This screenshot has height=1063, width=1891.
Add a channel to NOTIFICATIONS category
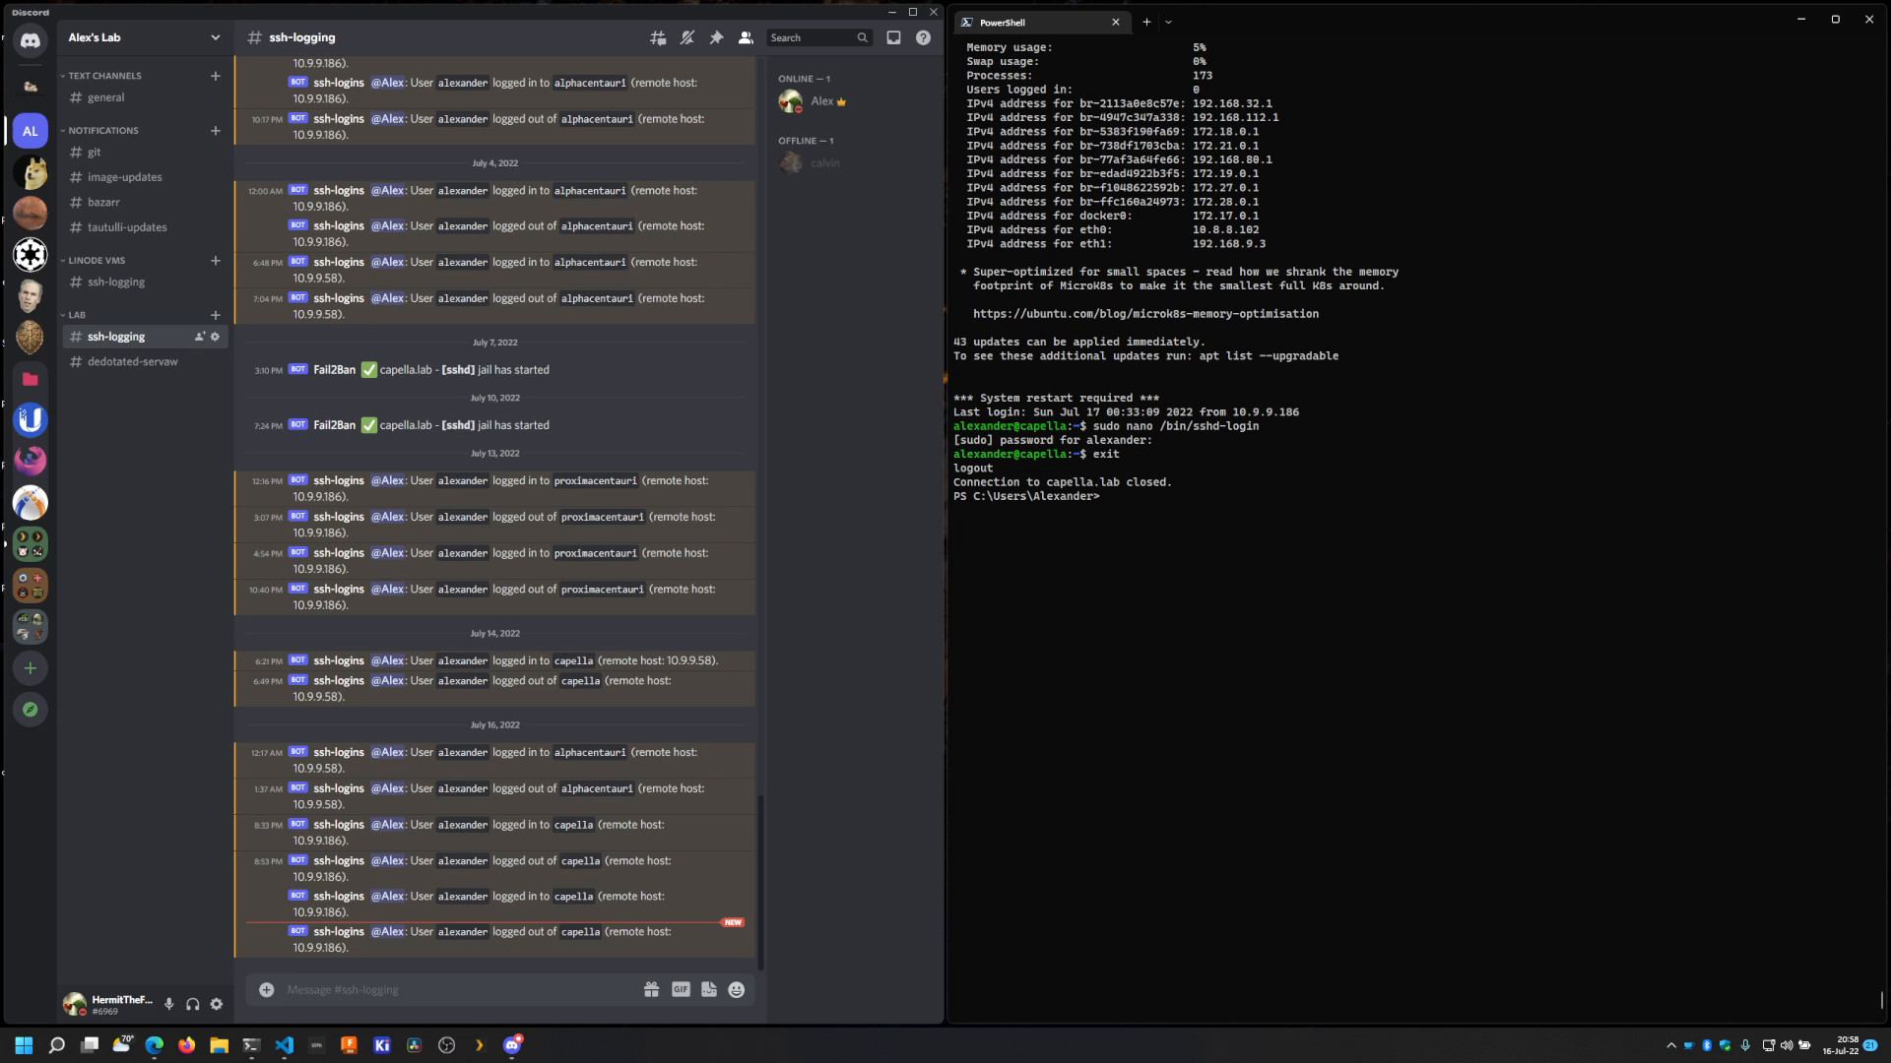click(x=216, y=130)
